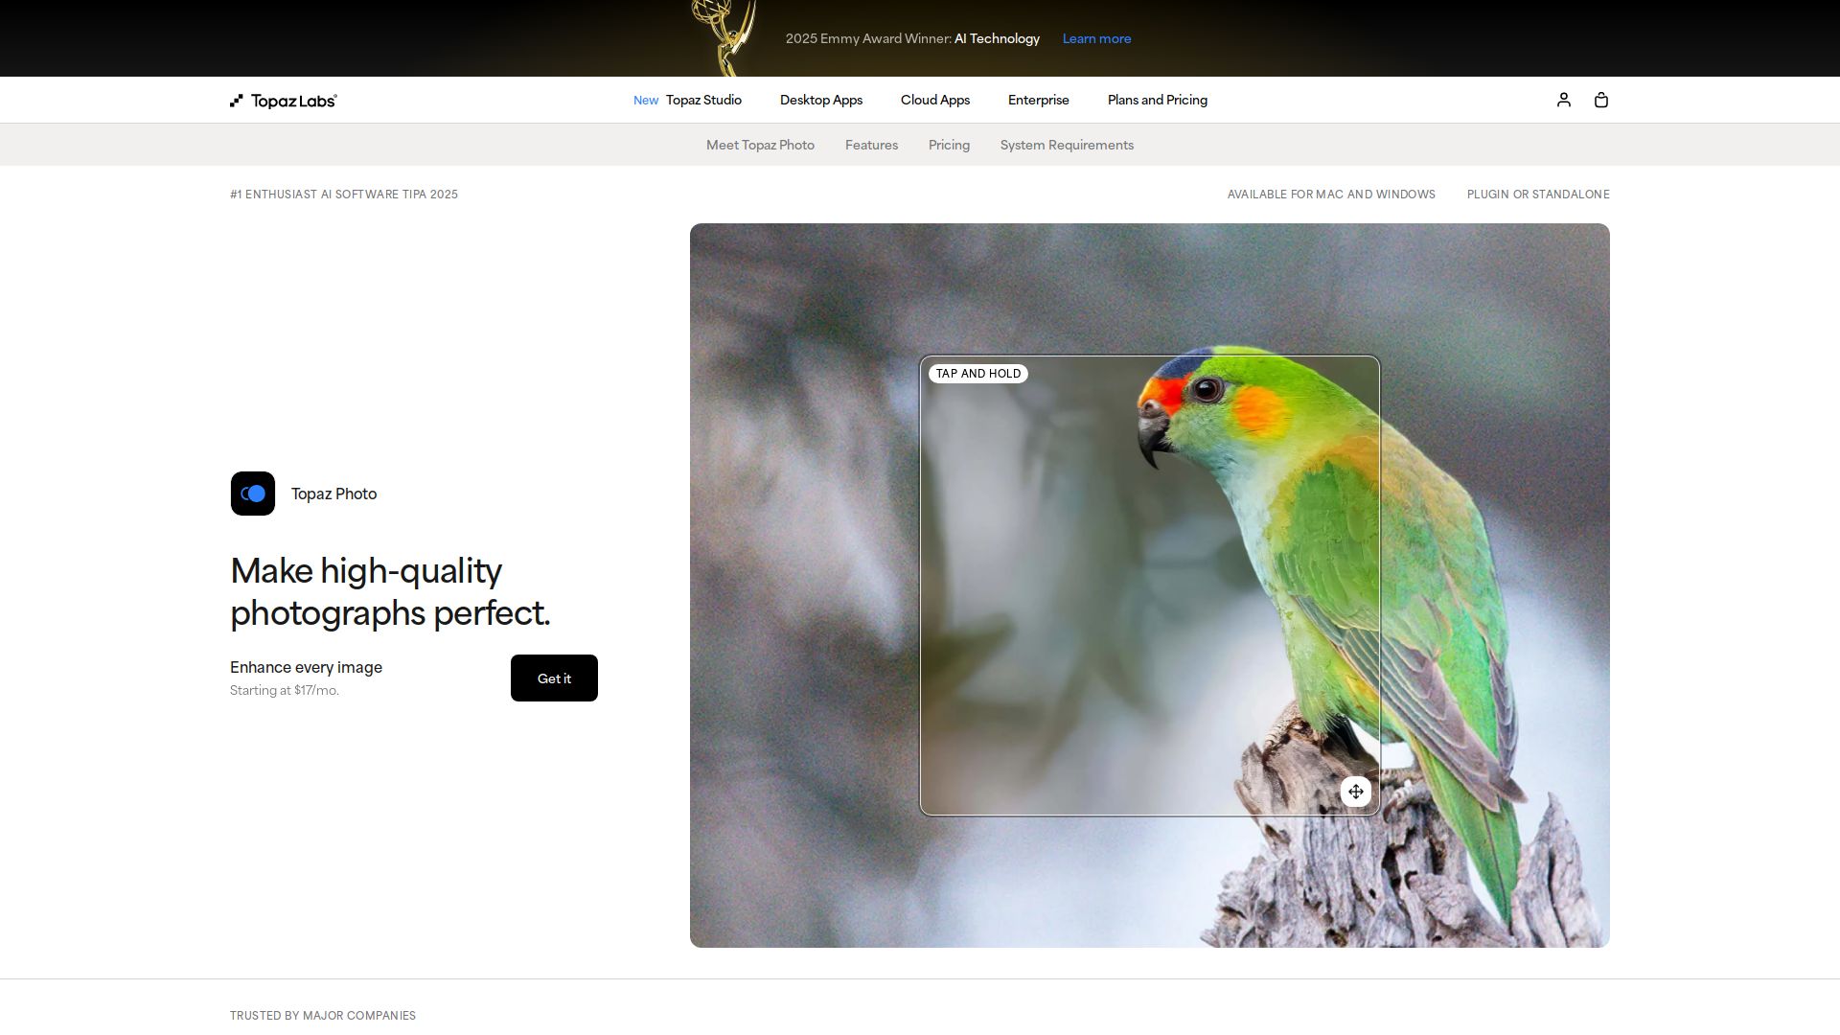Click the Topaz Labs logo

point(284,101)
